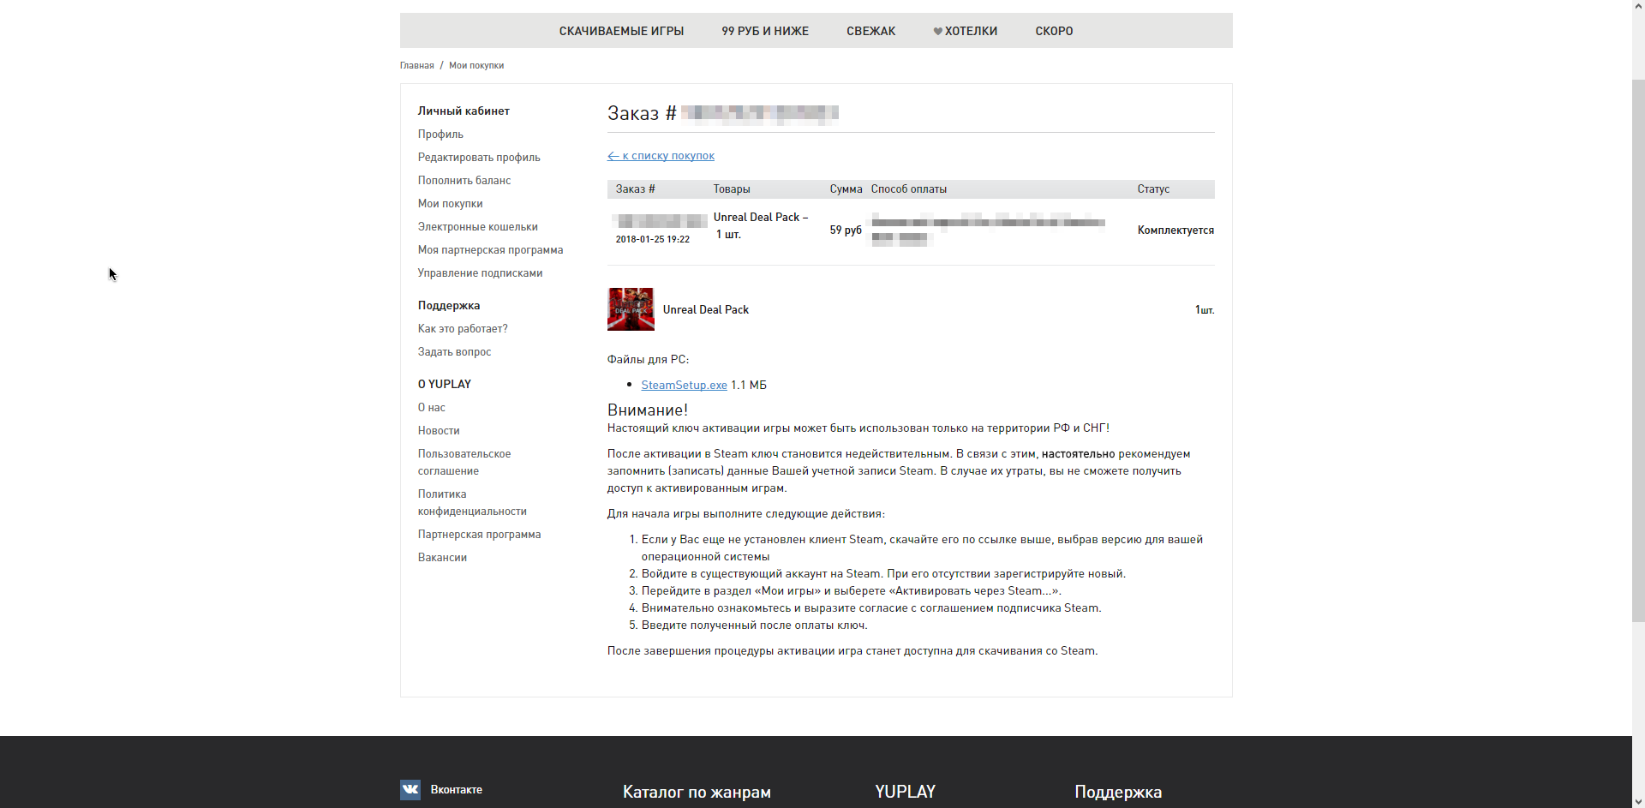Go to СВЕЖАК section
The width and height of the screenshot is (1645, 808).
pyautogui.click(x=870, y=31)
